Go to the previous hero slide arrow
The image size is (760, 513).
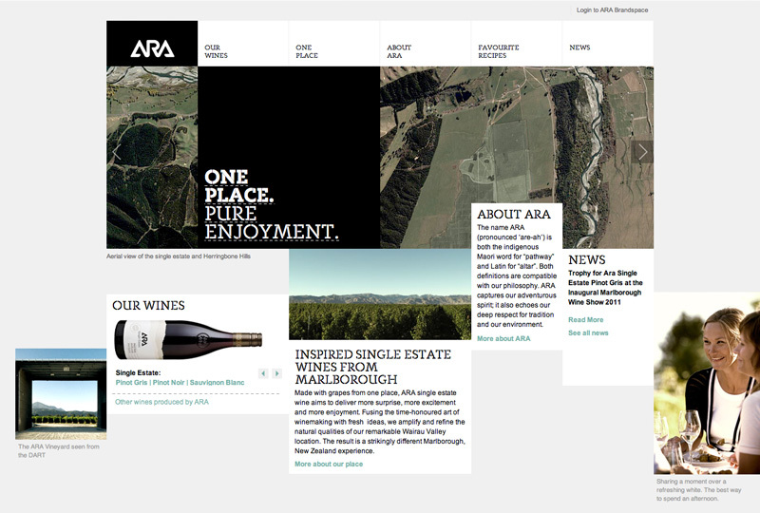116,152
